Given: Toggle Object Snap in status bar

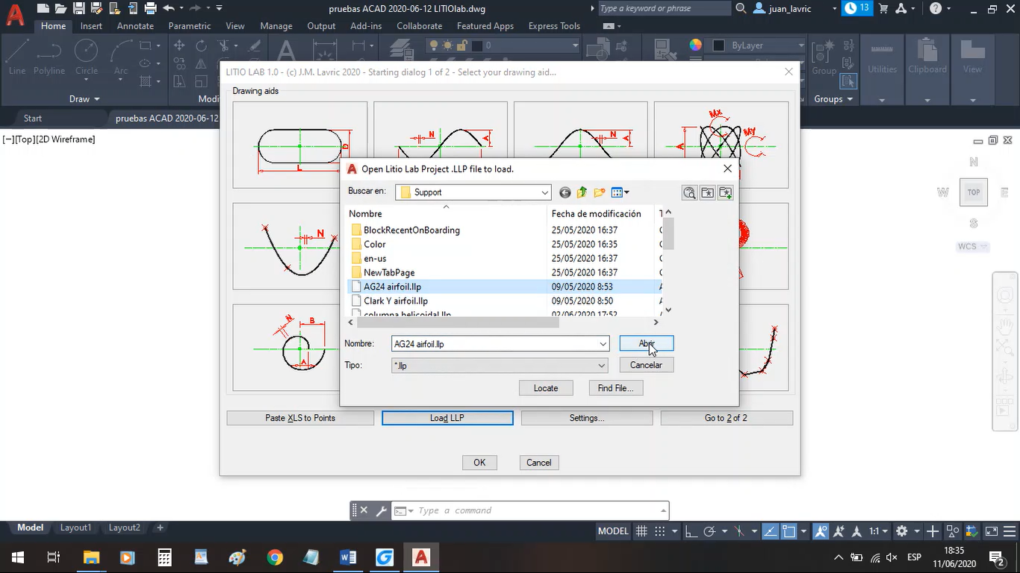Looking at the screenshot, I should pos(789,531).
